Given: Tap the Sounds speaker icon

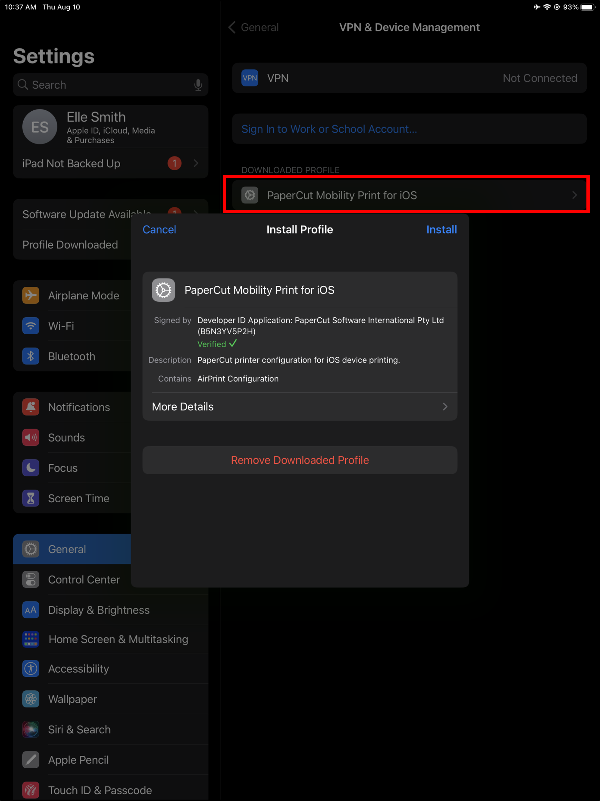Looking at the screenshot, I should (x=31, y=437).
